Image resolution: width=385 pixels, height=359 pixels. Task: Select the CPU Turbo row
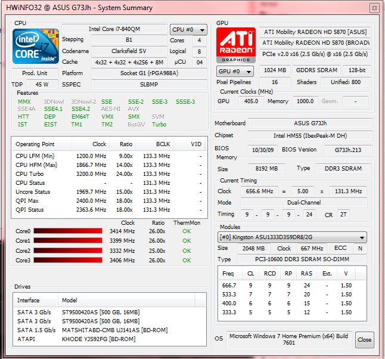(109, 174)
